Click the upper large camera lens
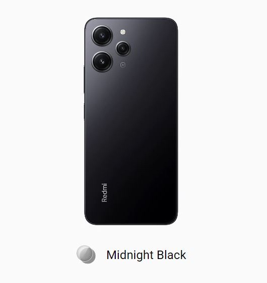267x283 pixels. (x=102, y=35)
